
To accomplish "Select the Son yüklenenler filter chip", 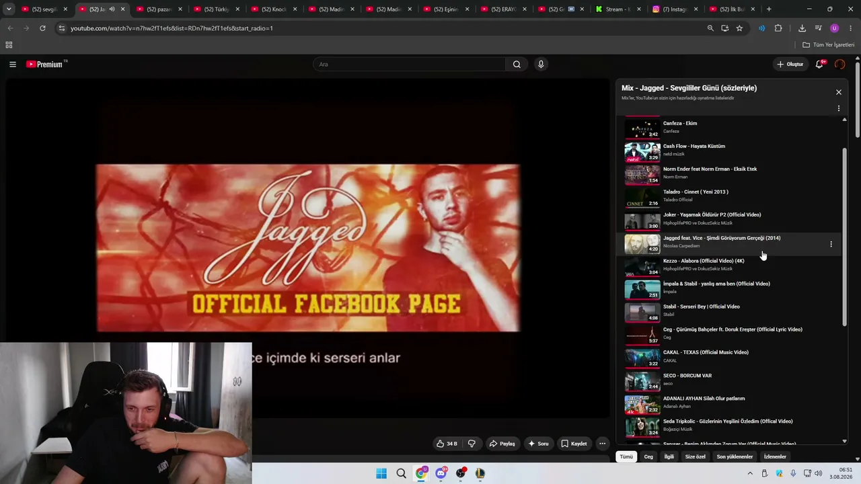I will click(x=735, y=456).
